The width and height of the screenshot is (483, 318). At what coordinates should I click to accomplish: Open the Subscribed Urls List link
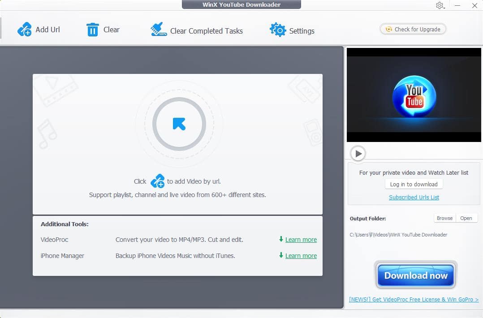pyautogui.click(x=414, y=197)
